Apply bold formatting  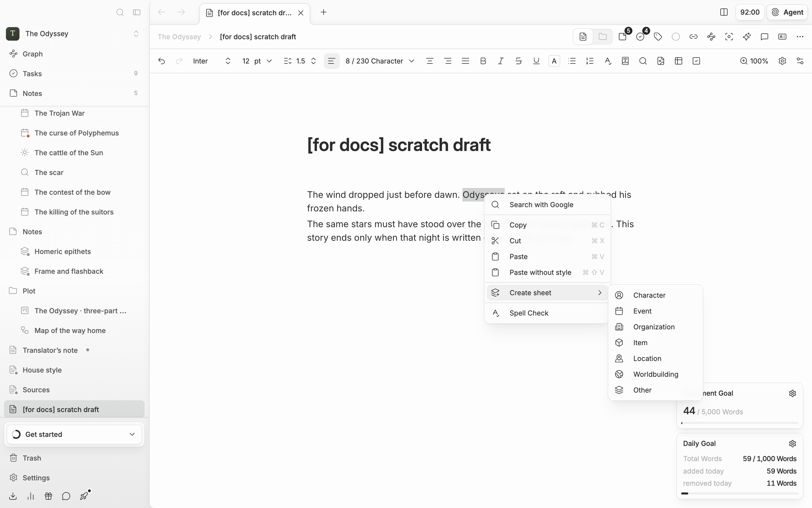click(483, 61)
